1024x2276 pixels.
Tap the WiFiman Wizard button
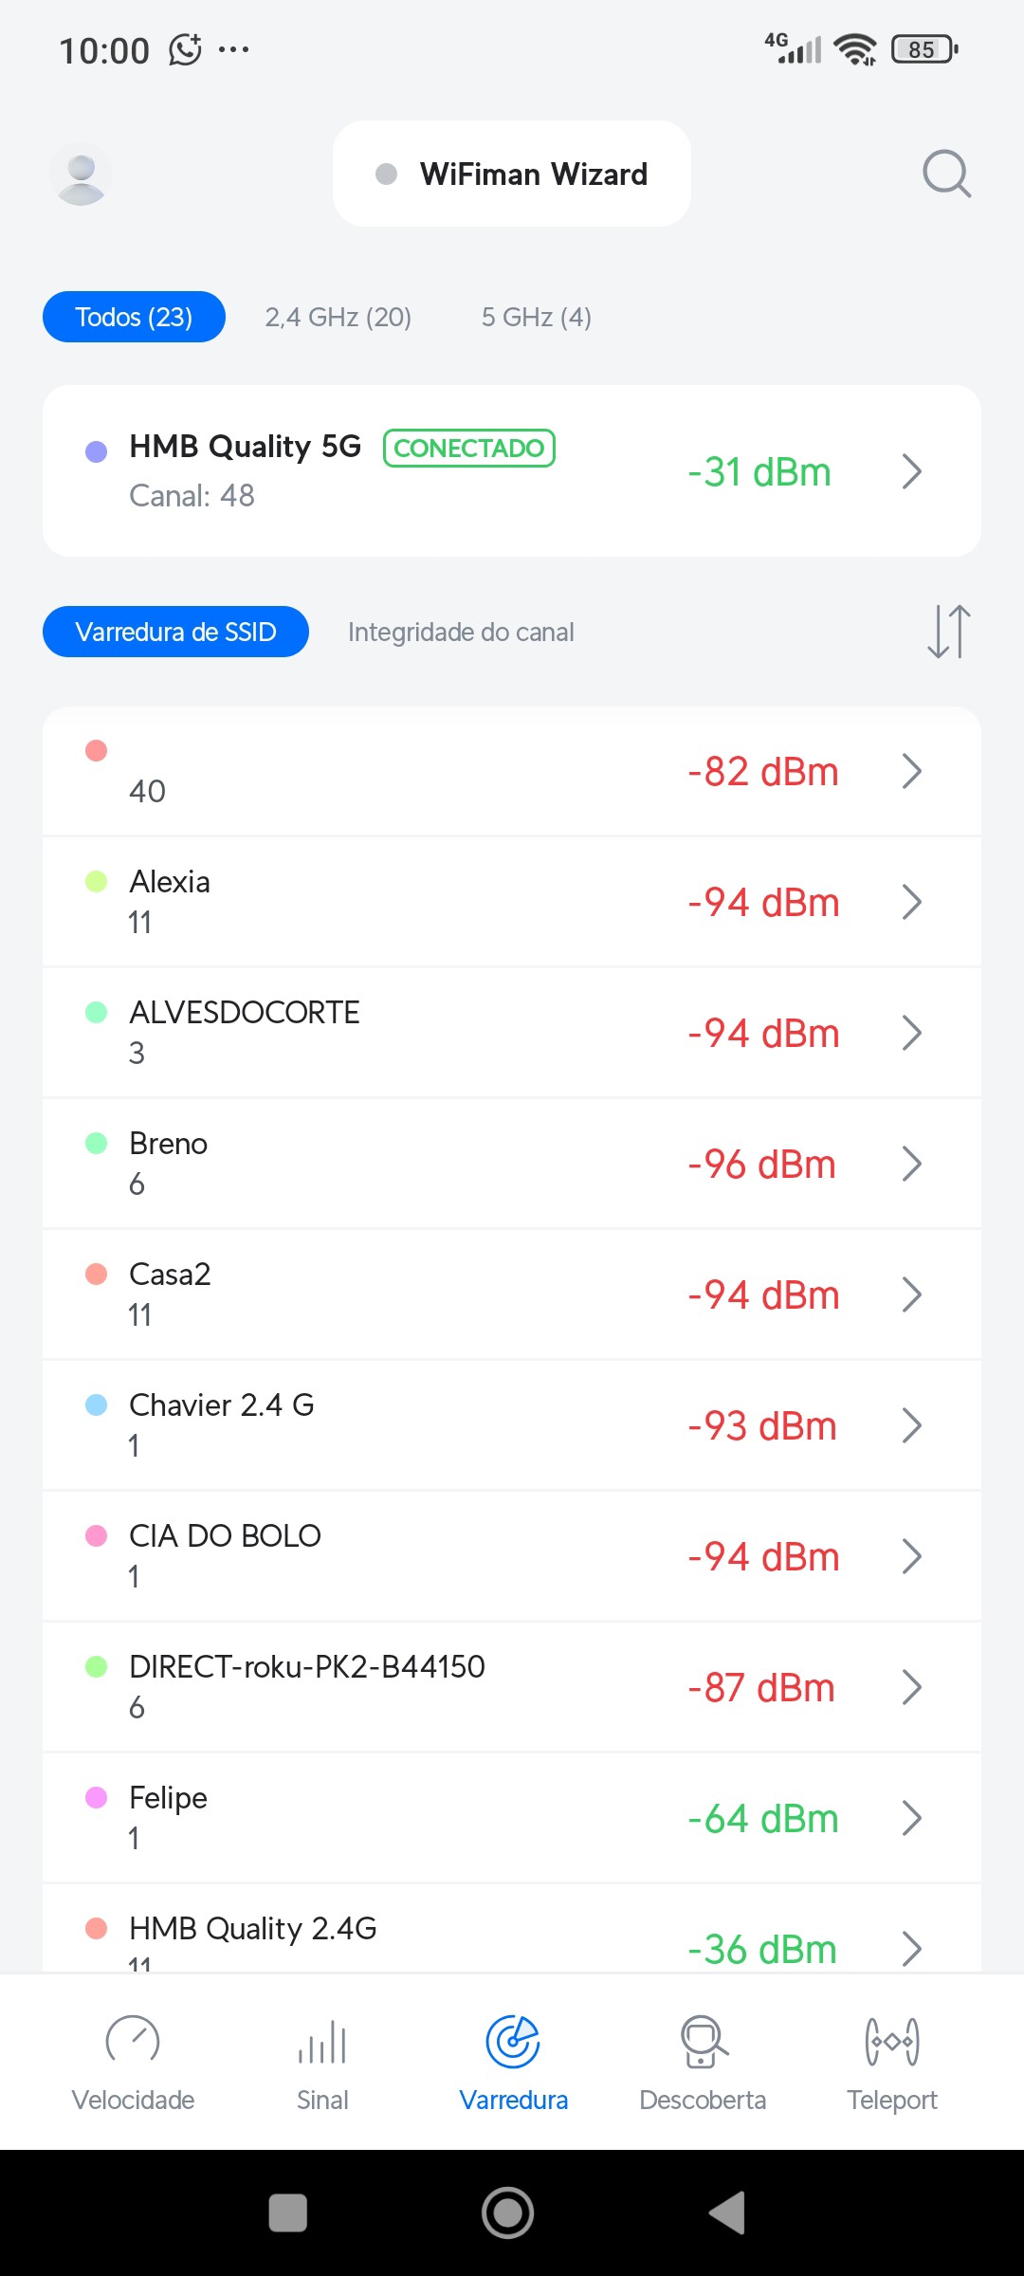(512, 174)
